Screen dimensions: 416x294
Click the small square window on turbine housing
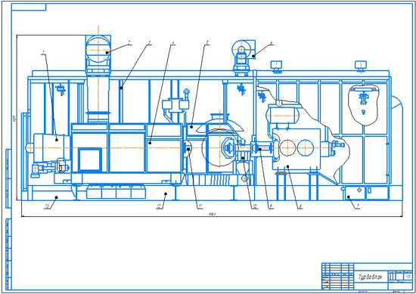[90, 159]
